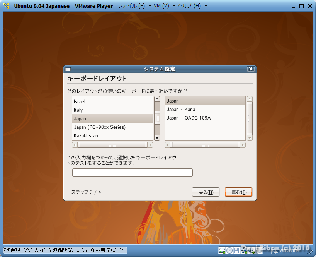Click the 進む(F) forward button
The height and width of the screenshot is (257, 316).
pyautogui.click(x=239, y=192)
